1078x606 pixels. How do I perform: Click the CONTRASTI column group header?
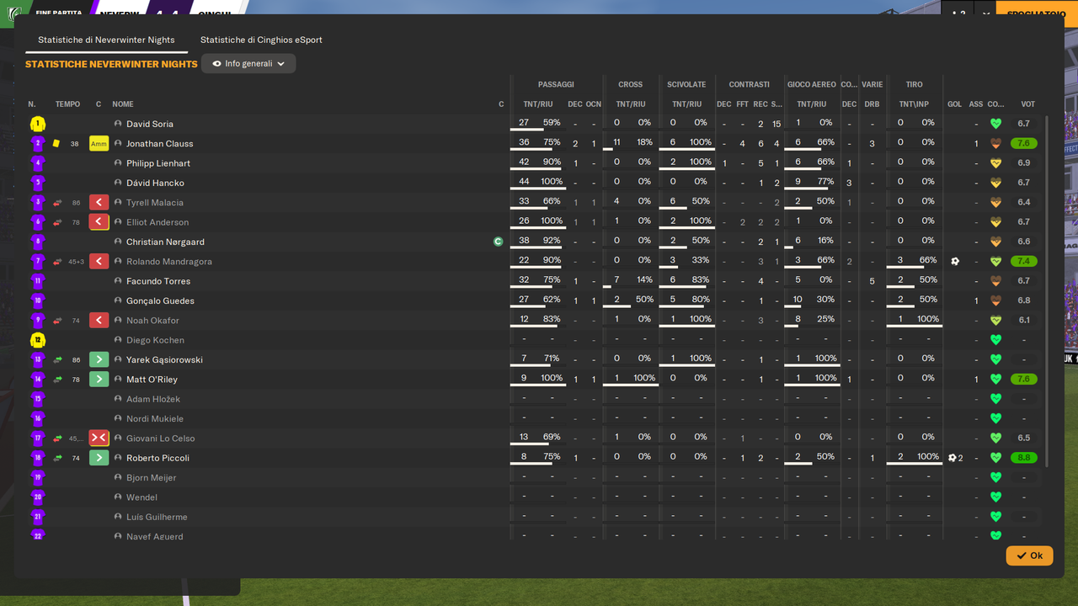point(749,84)
